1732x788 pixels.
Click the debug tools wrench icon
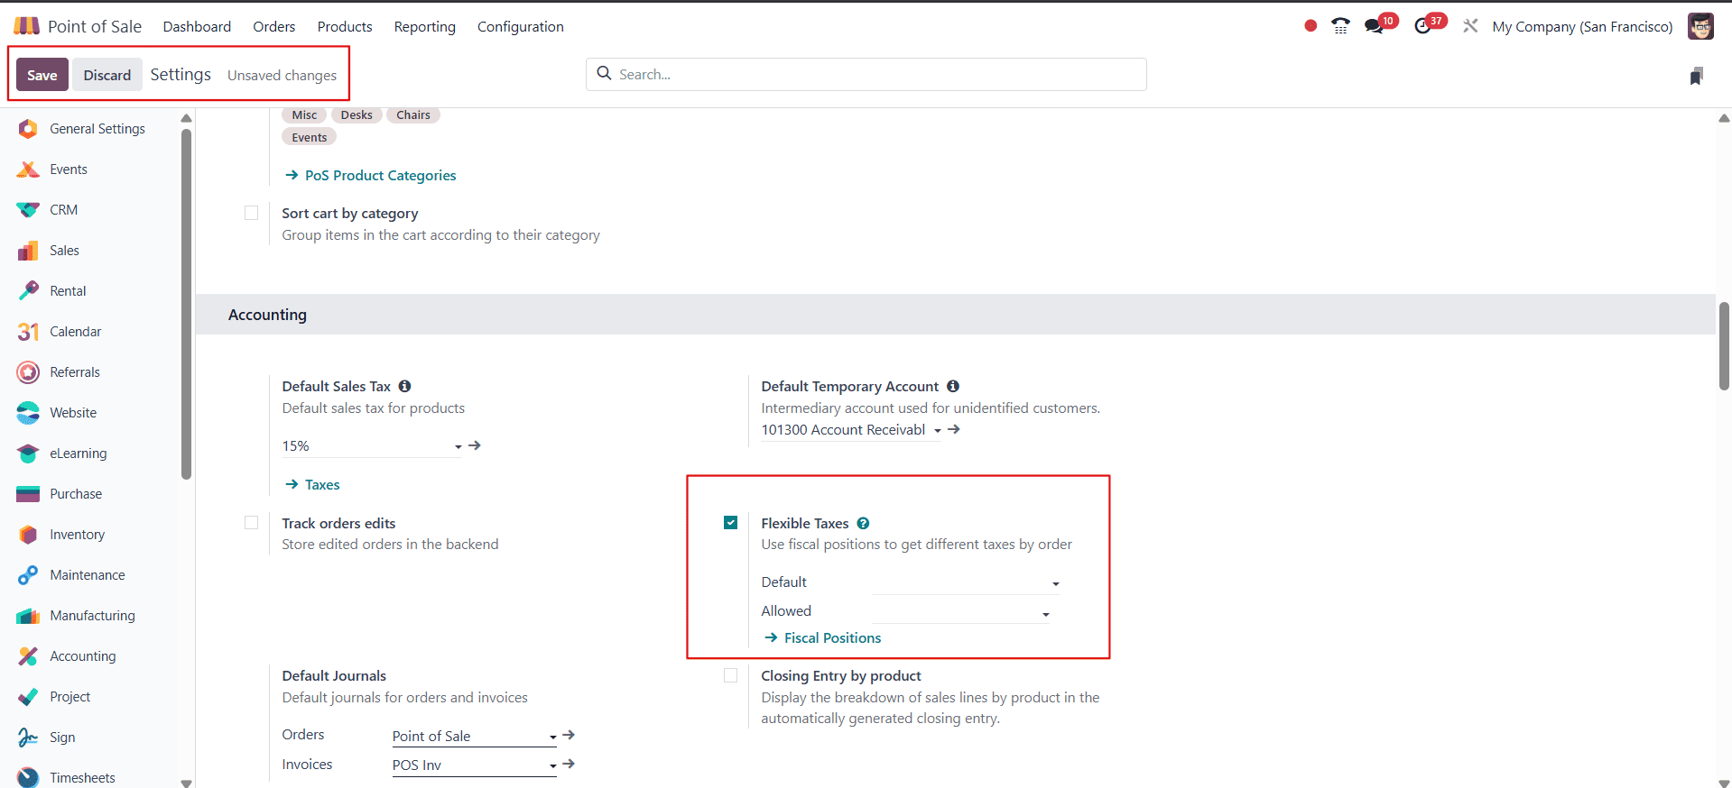click(1470, 26)
